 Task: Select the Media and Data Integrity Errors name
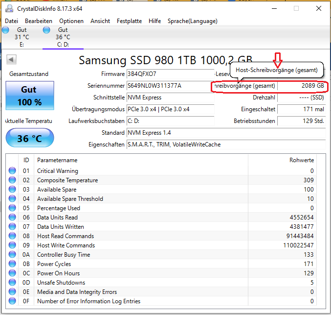(x=77, y=292)
